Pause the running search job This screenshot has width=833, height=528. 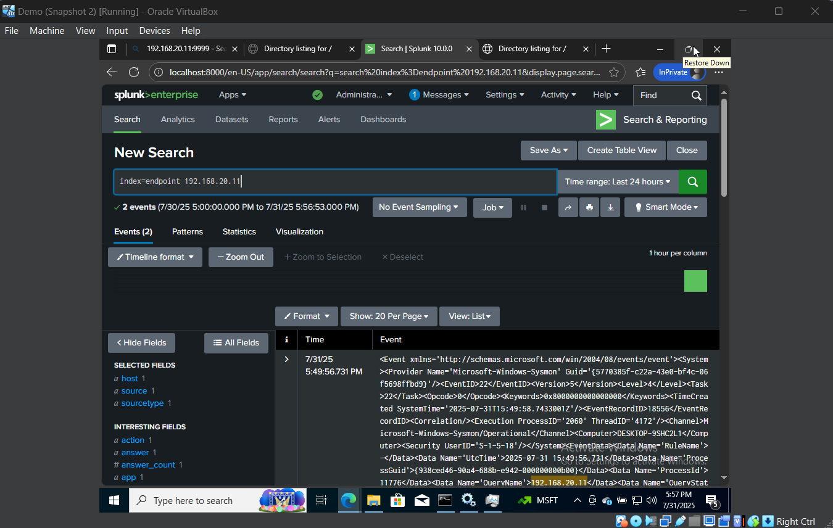click(524, 207)
